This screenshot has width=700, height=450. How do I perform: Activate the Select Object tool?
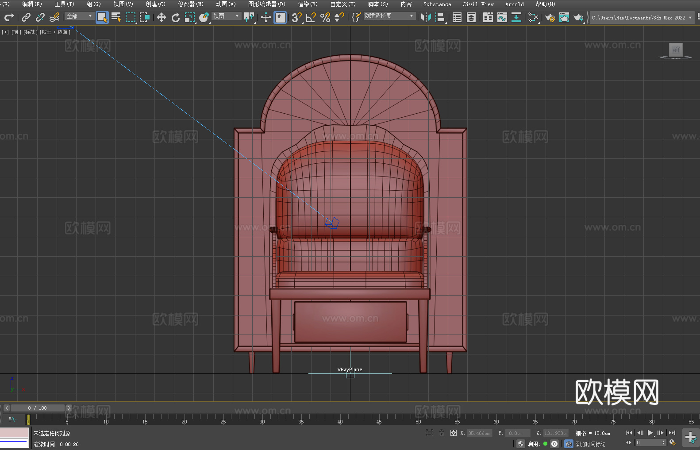pos(102,17)
